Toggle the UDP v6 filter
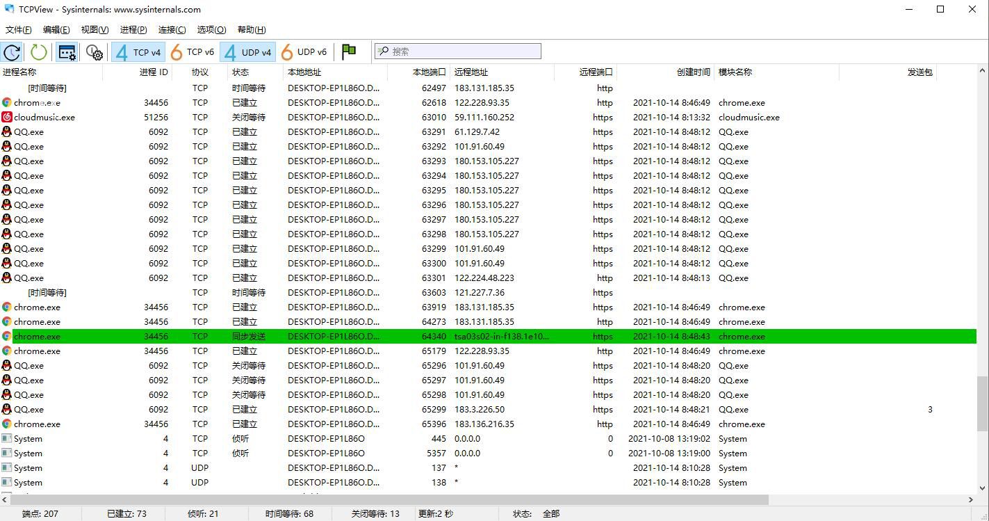989x521 pixels. coord(304,52)
